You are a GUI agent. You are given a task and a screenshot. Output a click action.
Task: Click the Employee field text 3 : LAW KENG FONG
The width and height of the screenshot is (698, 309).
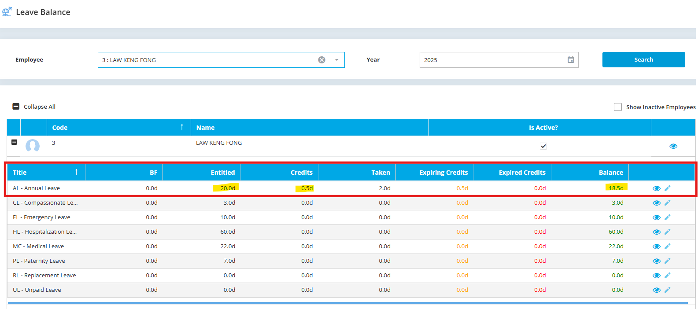[x=129, y=60]
